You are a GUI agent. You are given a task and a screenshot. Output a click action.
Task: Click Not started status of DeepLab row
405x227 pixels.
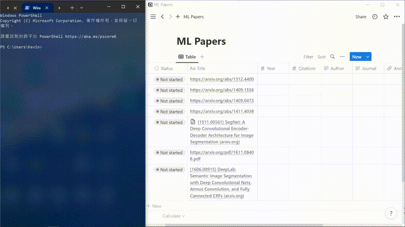click(x=170, y=169)
